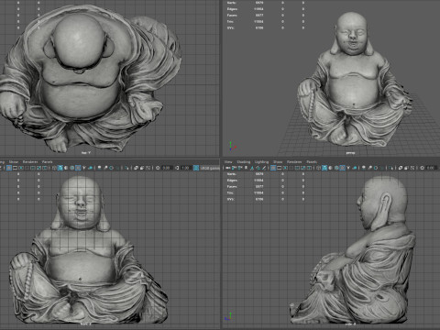Image resolution: width=440 pixels, height=330 pixels.
Task: Toggle Film Gate in front view toolbar
Action: point(15,168)
